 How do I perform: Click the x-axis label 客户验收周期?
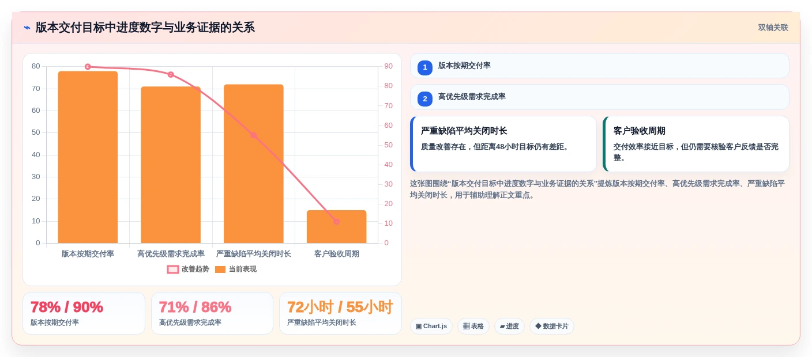click(336, 254)
